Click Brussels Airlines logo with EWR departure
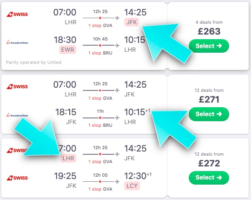Image resolution: width=251 pixels, height=200 pixels. coord(17,42)
